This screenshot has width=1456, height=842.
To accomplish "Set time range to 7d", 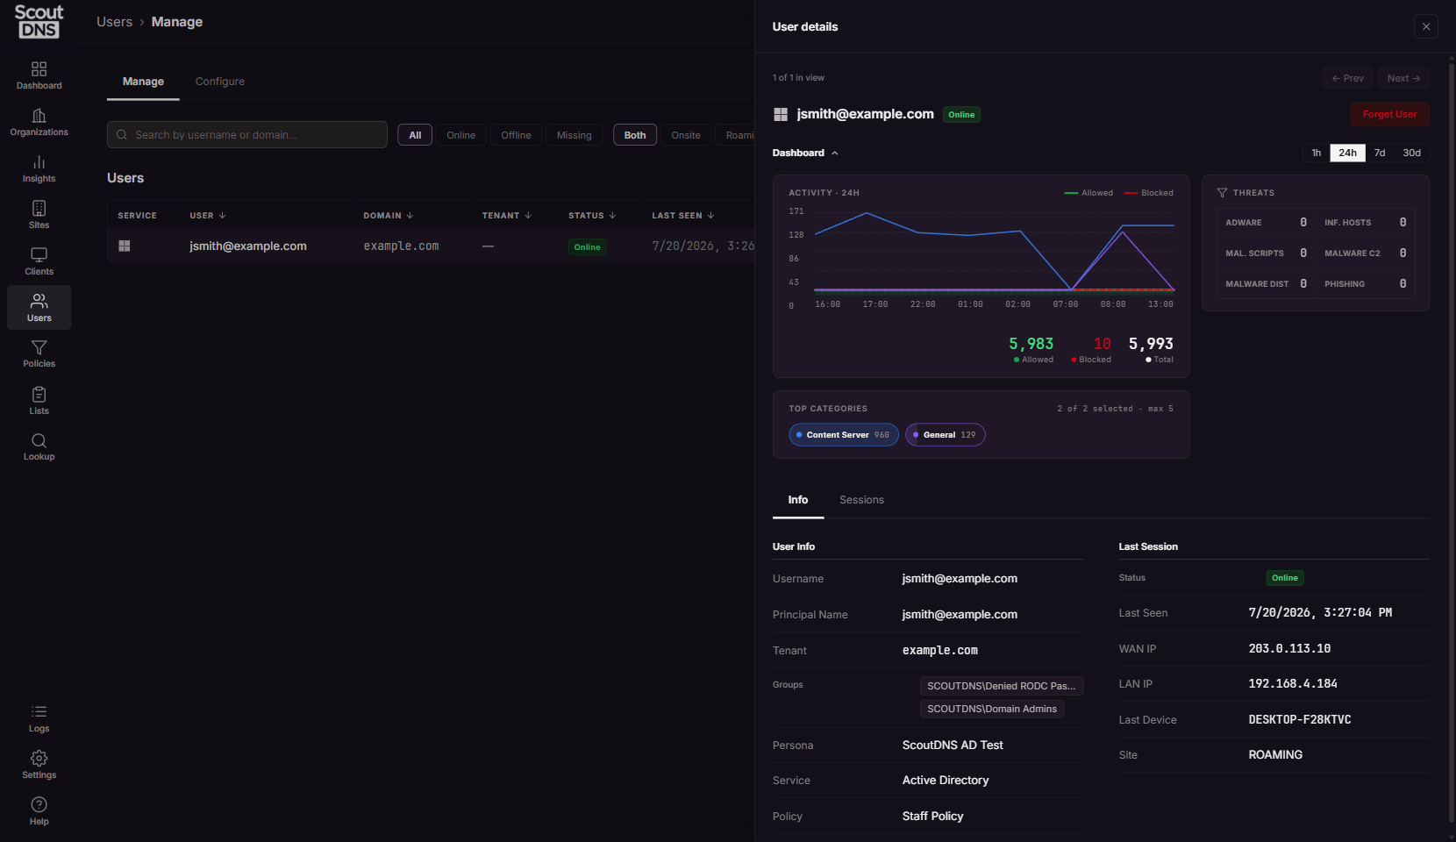I will [1380, 153].
